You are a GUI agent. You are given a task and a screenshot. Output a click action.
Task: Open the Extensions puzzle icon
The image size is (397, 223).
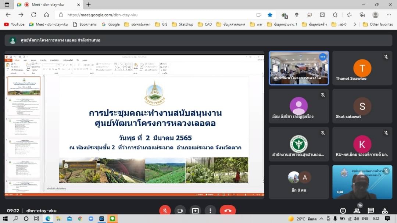coord(335,15)
